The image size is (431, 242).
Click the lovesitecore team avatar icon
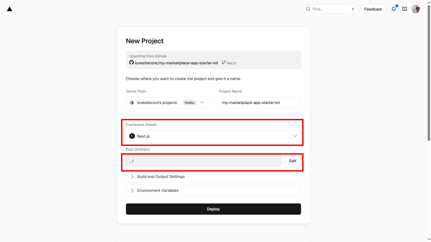[132, 103]
